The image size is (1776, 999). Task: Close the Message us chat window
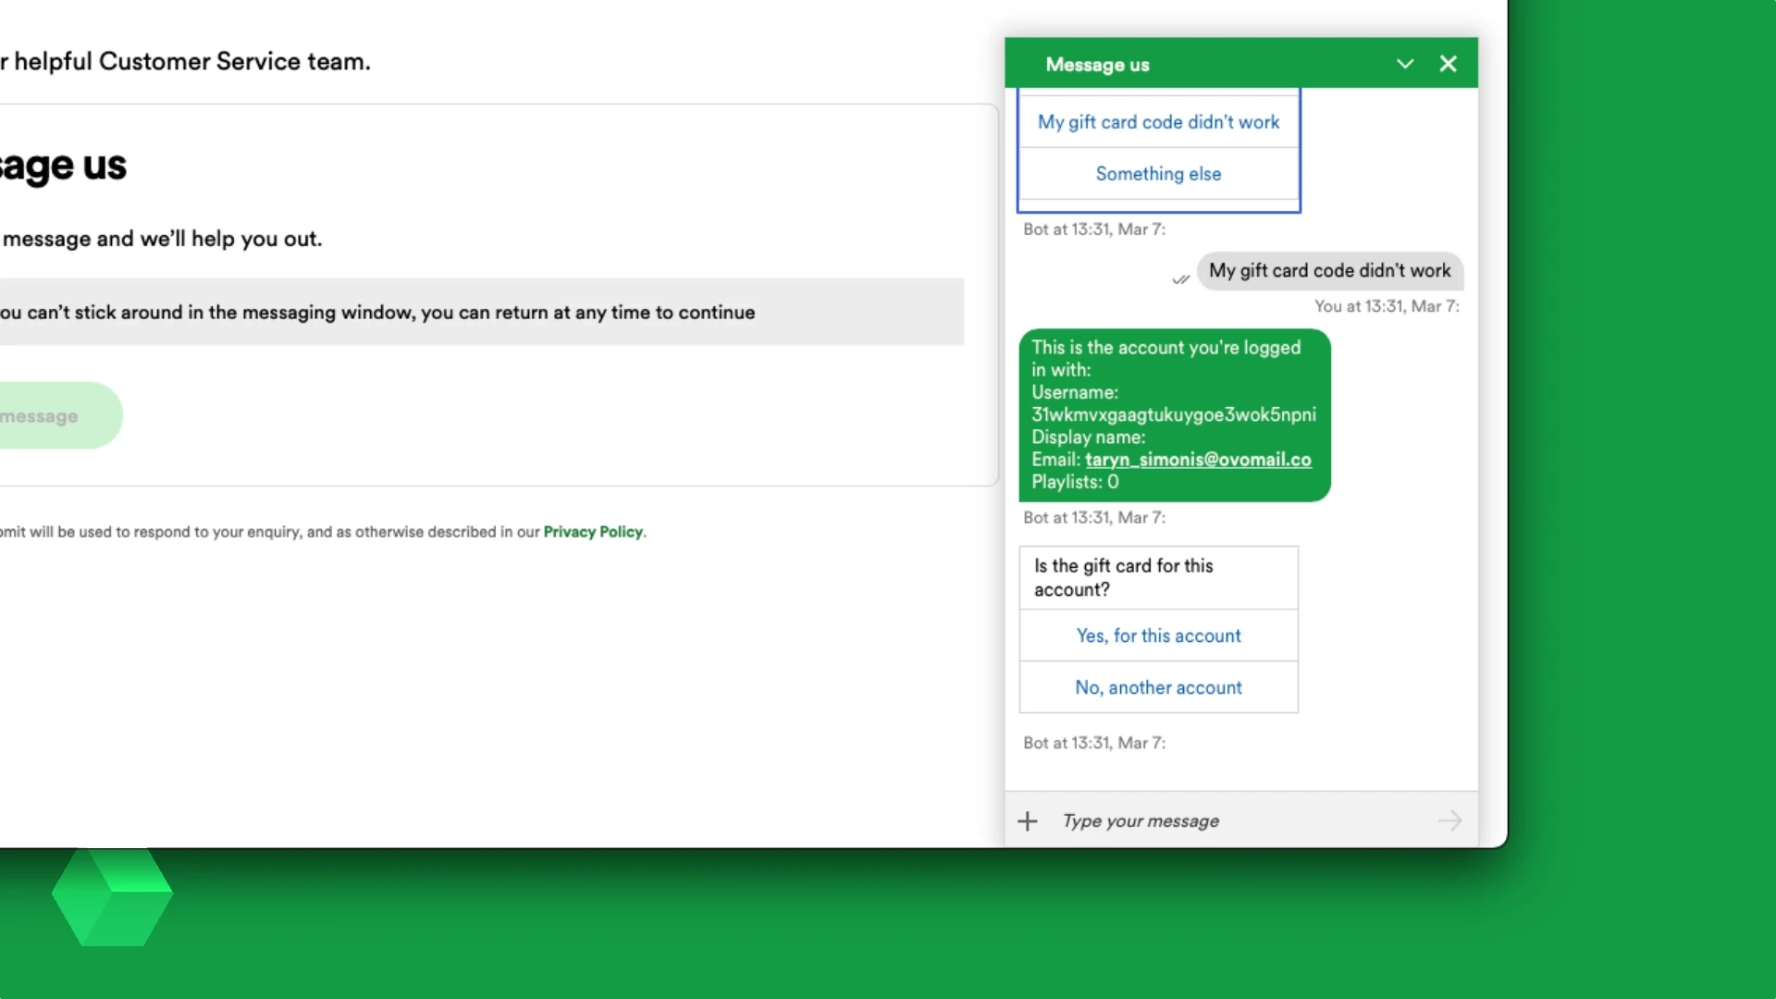(1449, 64)
